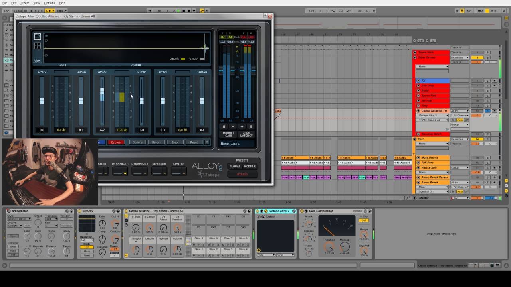Click the left lock icon under Alloy meters
The image size is (511, 287).
coord(224,126)
